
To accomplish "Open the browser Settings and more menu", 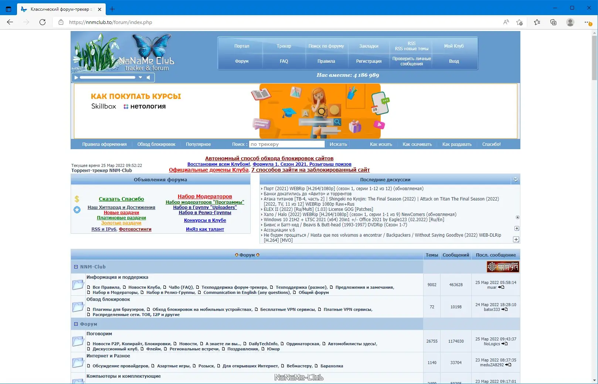I will [588, 22].
